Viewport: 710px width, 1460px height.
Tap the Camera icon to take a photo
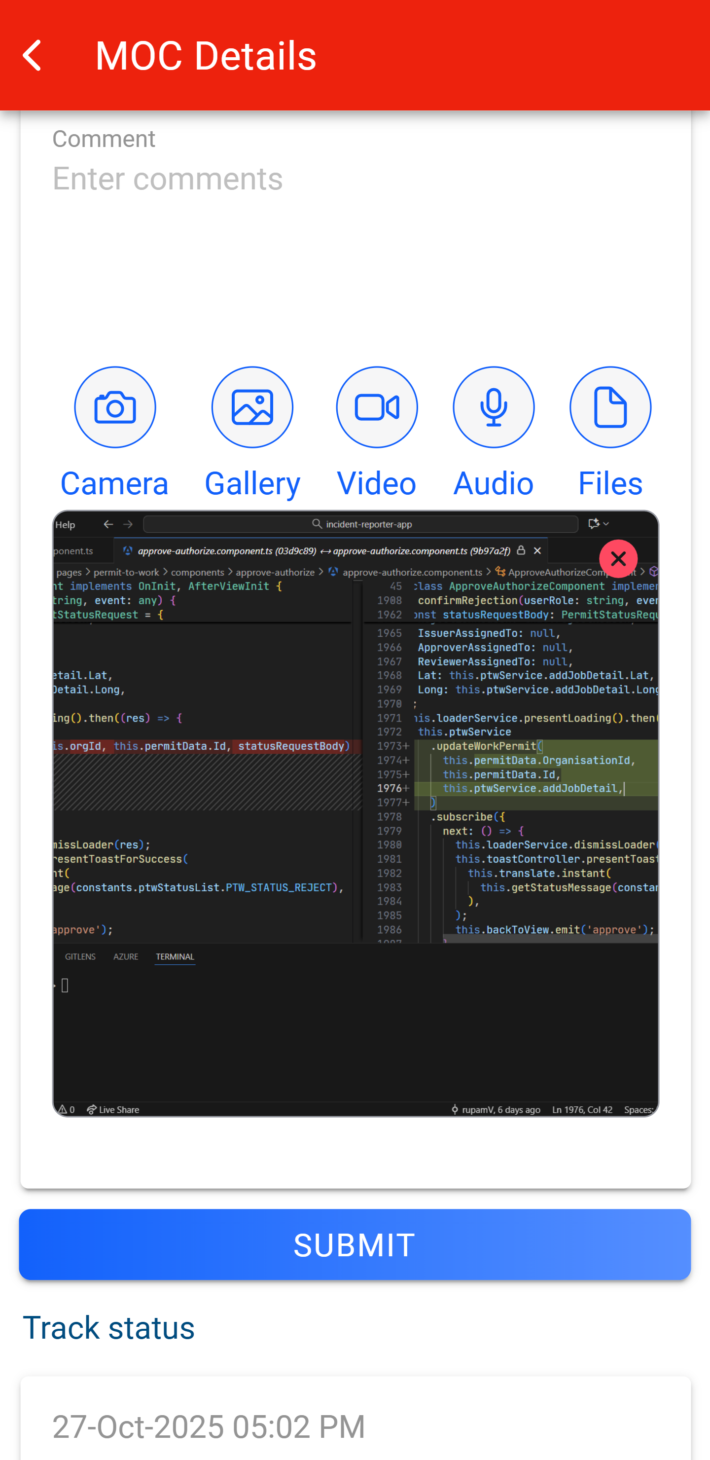pyautogui.click(x=114, y=407)
